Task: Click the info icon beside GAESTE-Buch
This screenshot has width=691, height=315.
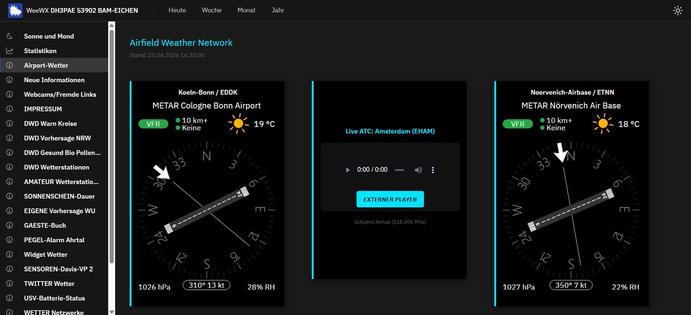Action: click(x=9, y=225)
